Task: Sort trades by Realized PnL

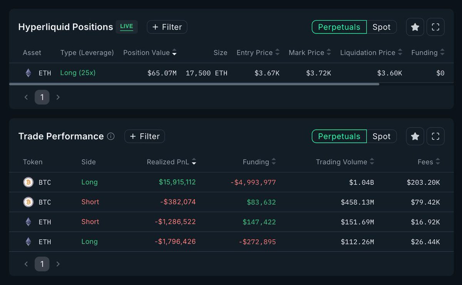Action: point(171,162)
